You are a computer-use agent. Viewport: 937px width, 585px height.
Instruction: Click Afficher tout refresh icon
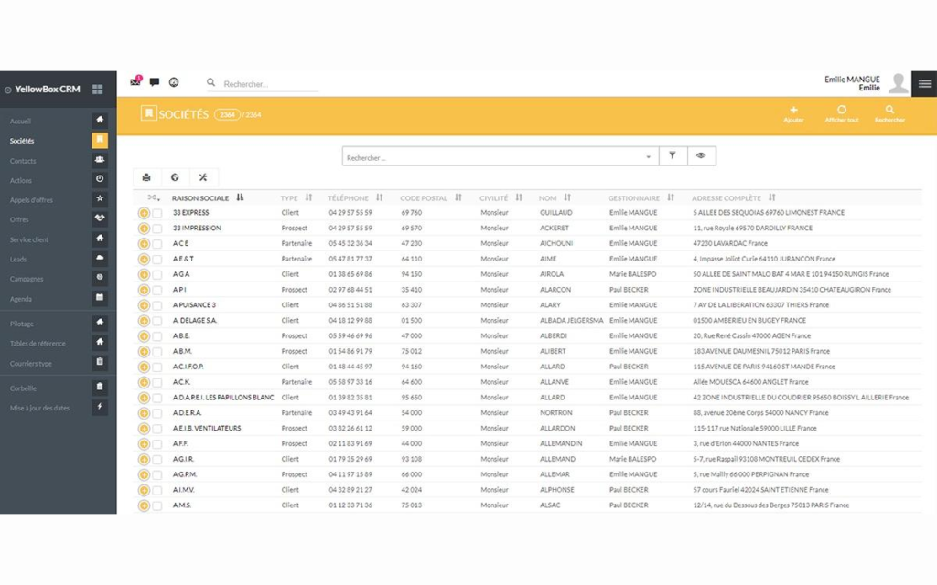[x=842, y=110]
